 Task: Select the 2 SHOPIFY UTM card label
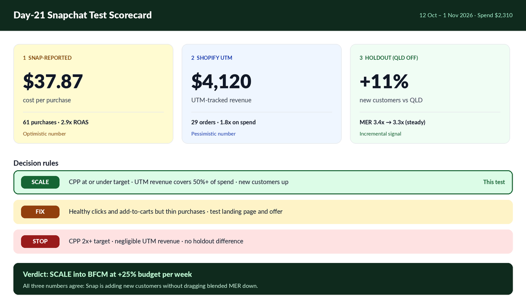click(x=212, y=58)
